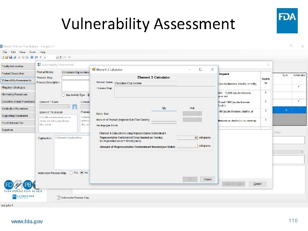Viewport: 308px width, 231px height.
Task: Open the Element 1 Score dropdown
Action: tap(55, 107)
